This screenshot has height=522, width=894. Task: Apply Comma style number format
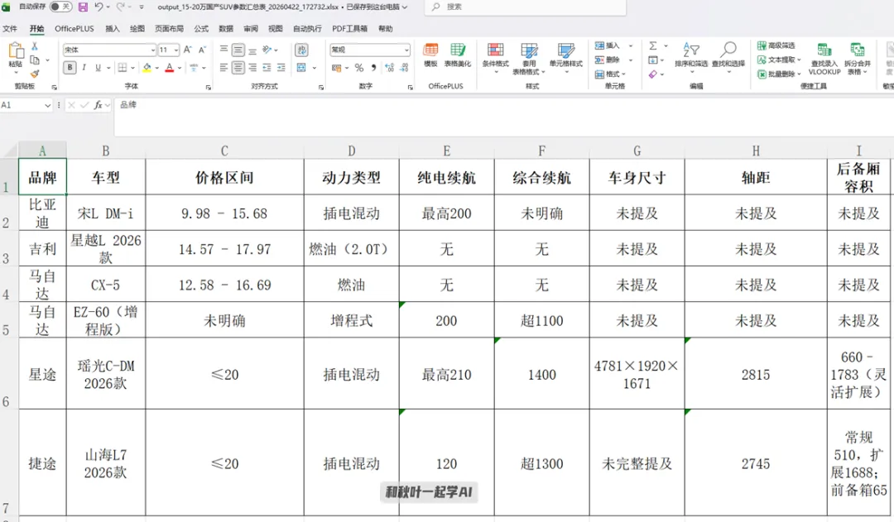(x=373, y=68)
